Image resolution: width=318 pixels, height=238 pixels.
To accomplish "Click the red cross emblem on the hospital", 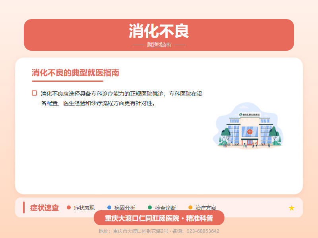I will [x=250, y=132].
